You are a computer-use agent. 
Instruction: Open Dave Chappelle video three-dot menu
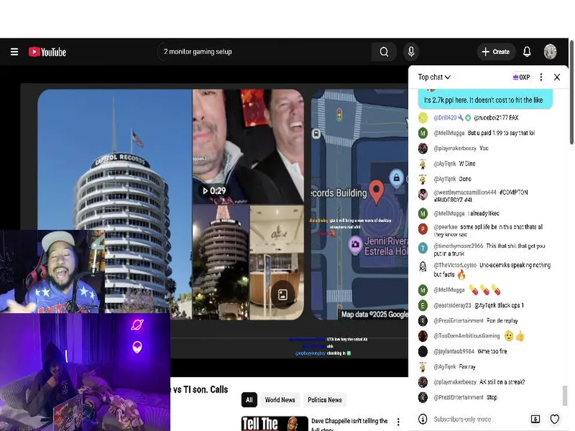click(x=398, y=422)
